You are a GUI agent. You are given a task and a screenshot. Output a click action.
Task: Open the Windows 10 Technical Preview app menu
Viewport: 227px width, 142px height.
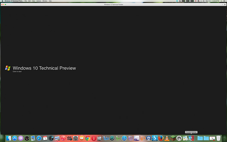(14, 1)
